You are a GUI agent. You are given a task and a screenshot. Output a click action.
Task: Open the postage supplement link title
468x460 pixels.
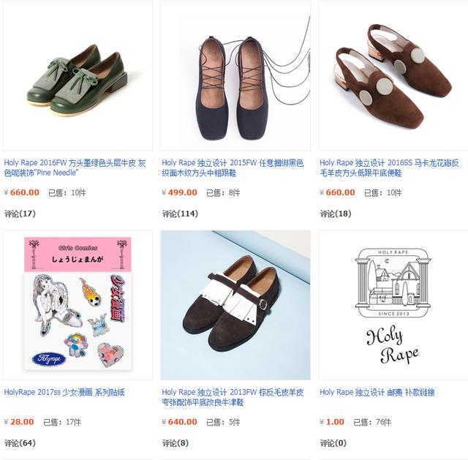pos(377,392)
